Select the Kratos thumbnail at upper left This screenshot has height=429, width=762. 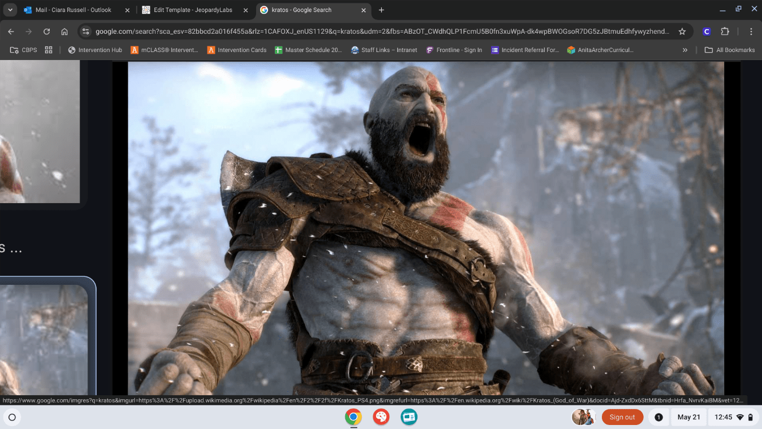(x=39, y=132)
